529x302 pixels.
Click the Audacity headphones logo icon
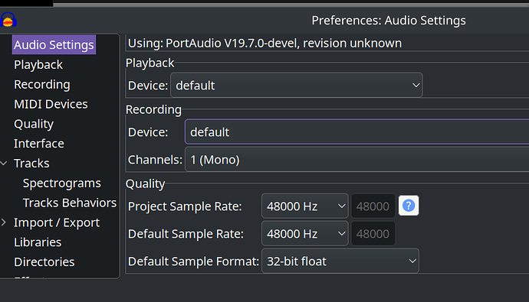(x=8, y=20)
